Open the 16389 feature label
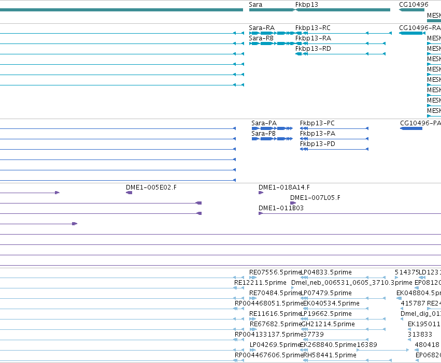Viewport: 441px width, 363px height. (x=367, y=345)
